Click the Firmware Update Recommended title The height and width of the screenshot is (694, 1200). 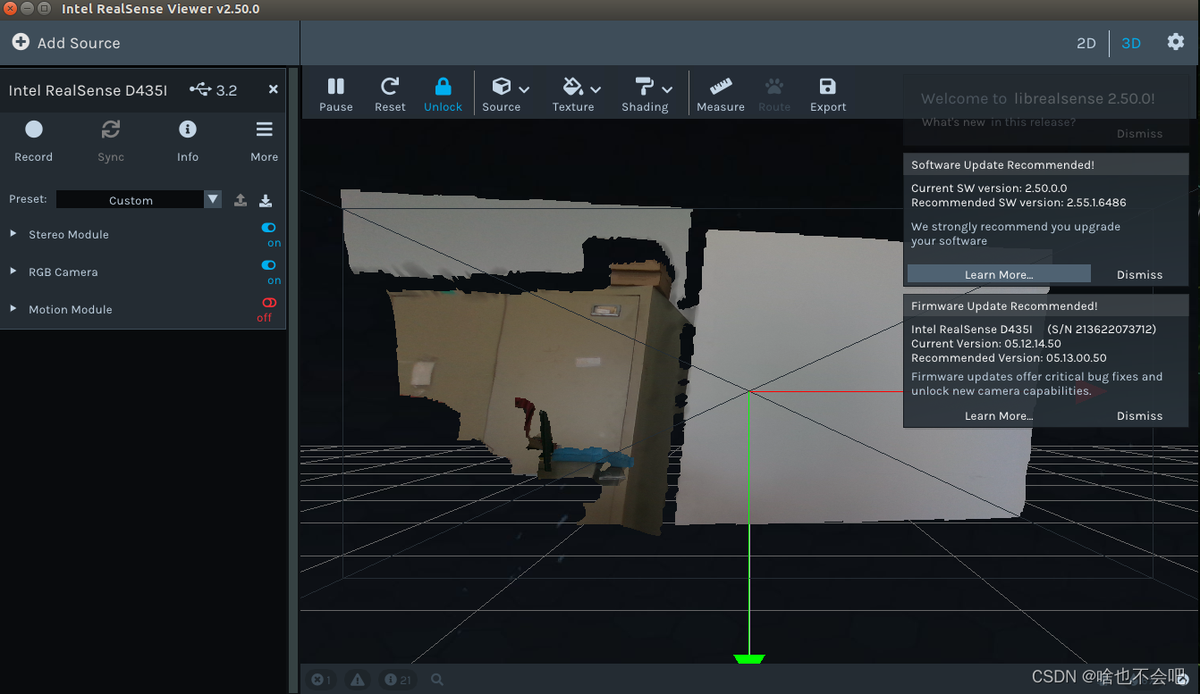1004,306
